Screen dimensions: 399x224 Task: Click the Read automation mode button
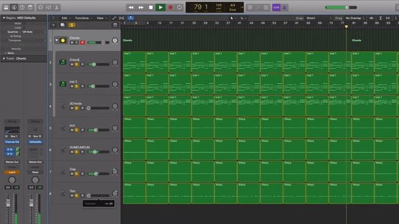(x=36, y=172)
